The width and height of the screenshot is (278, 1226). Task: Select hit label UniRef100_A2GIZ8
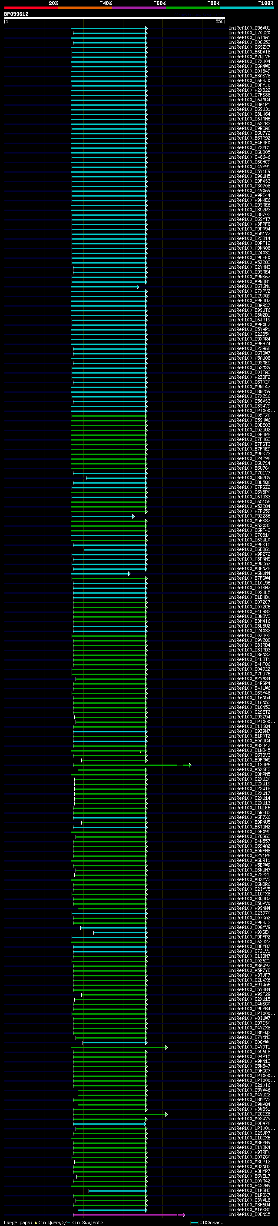tap(249, 1114)
